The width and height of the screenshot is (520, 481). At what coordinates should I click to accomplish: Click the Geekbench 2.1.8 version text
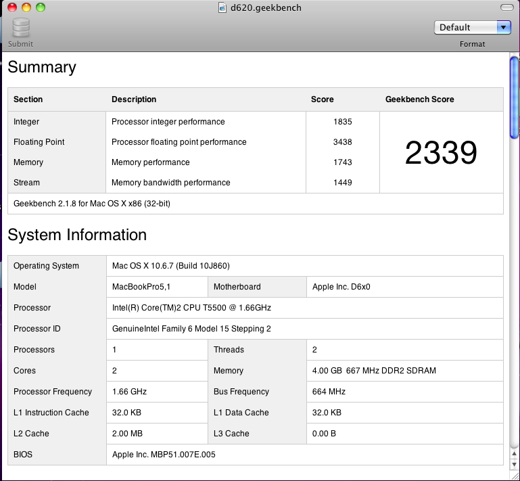[x=92, y=204]
